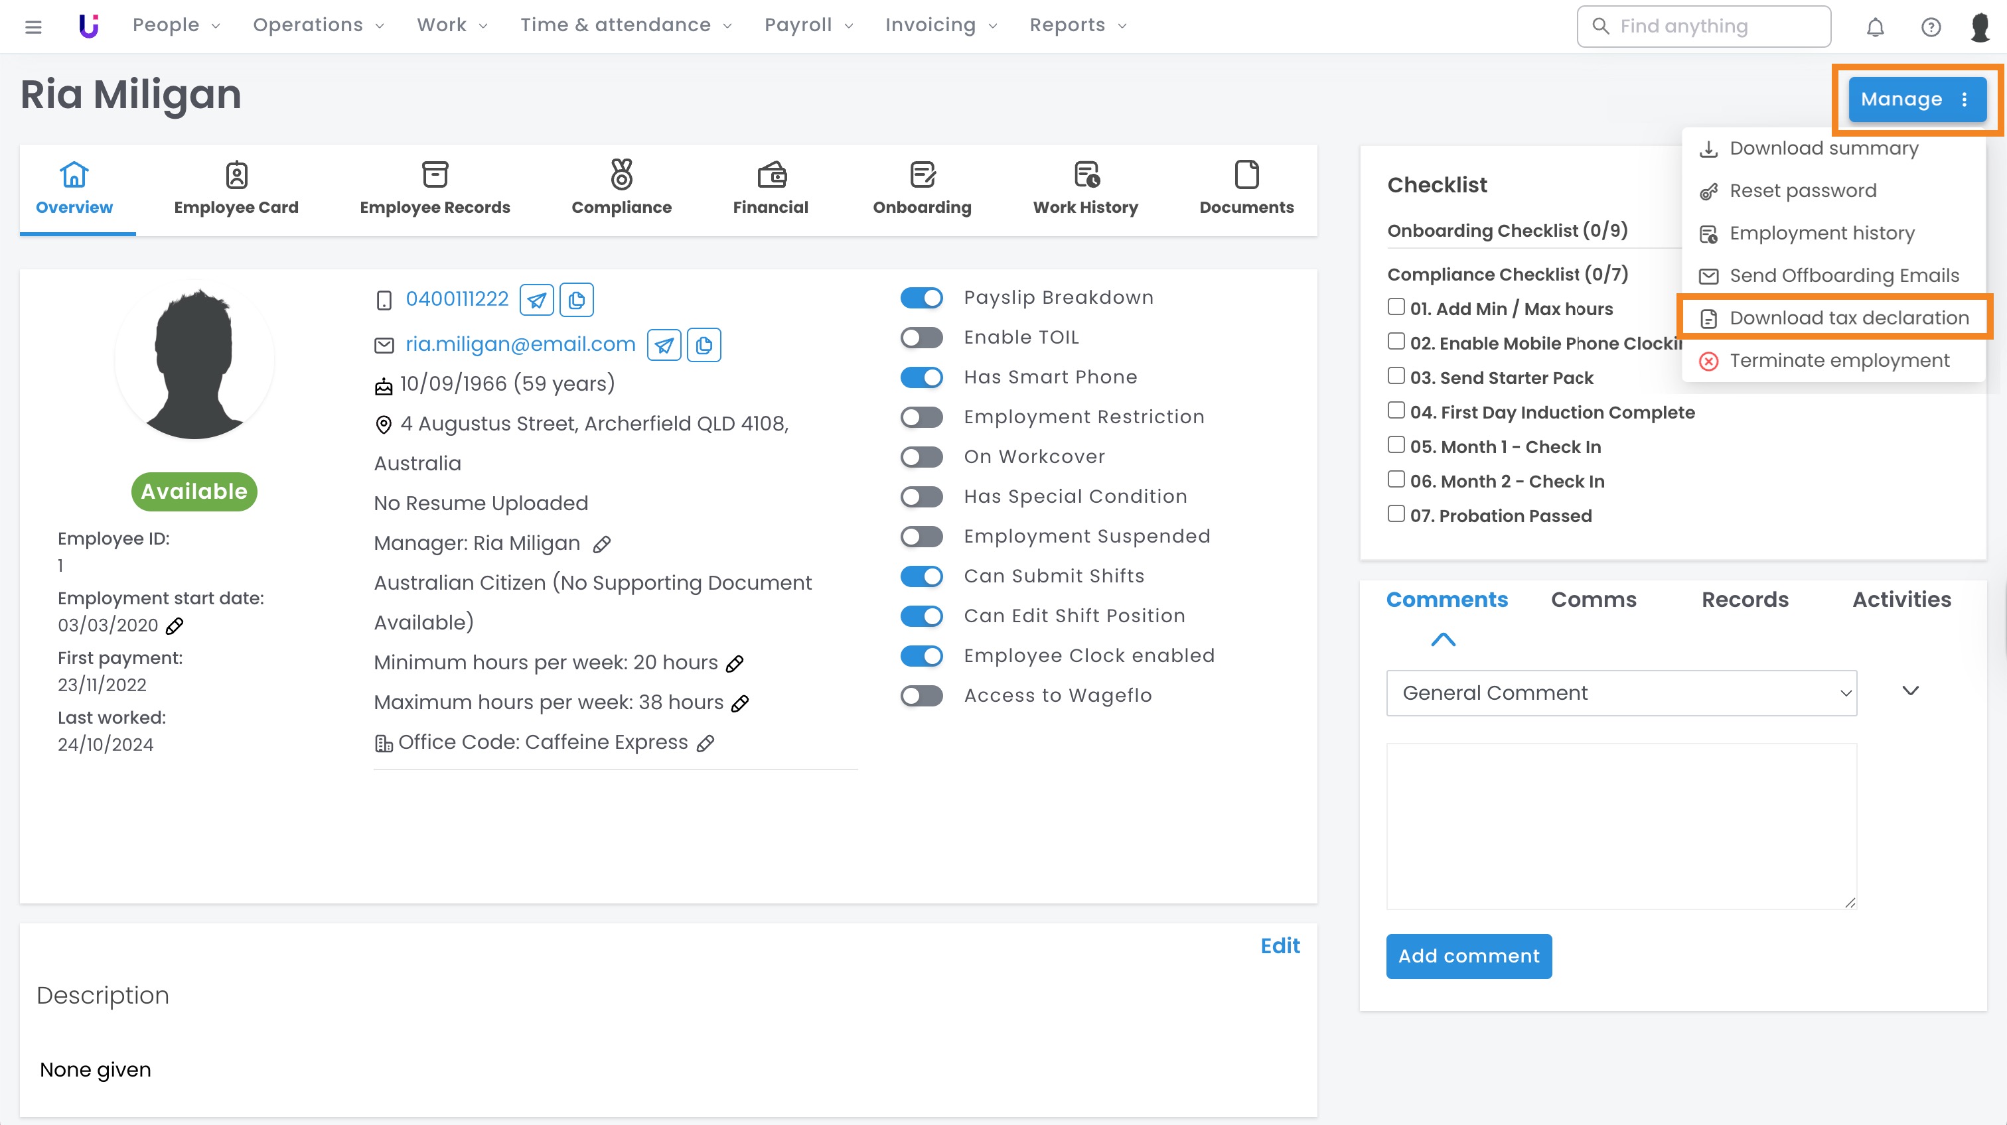Edit Manager with pencil icon
The image size is (2007, 1125).
tap(601, 544)
